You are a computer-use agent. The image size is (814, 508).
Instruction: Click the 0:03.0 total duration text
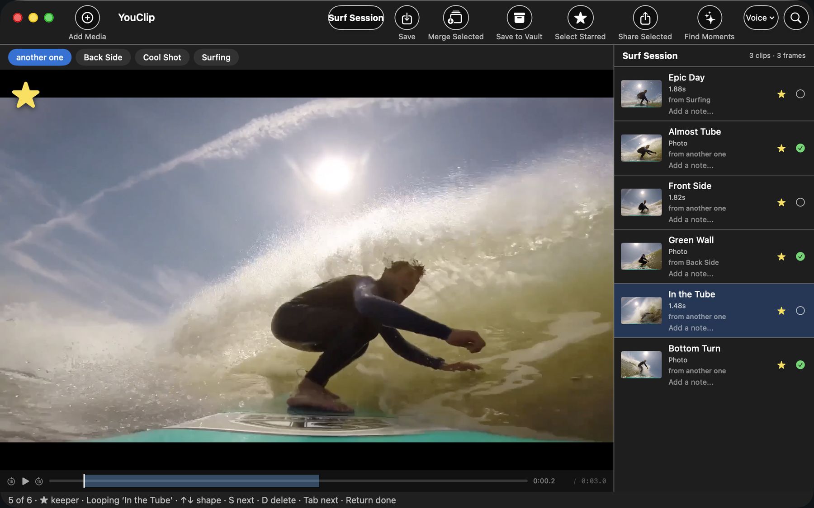pos(593,481)
